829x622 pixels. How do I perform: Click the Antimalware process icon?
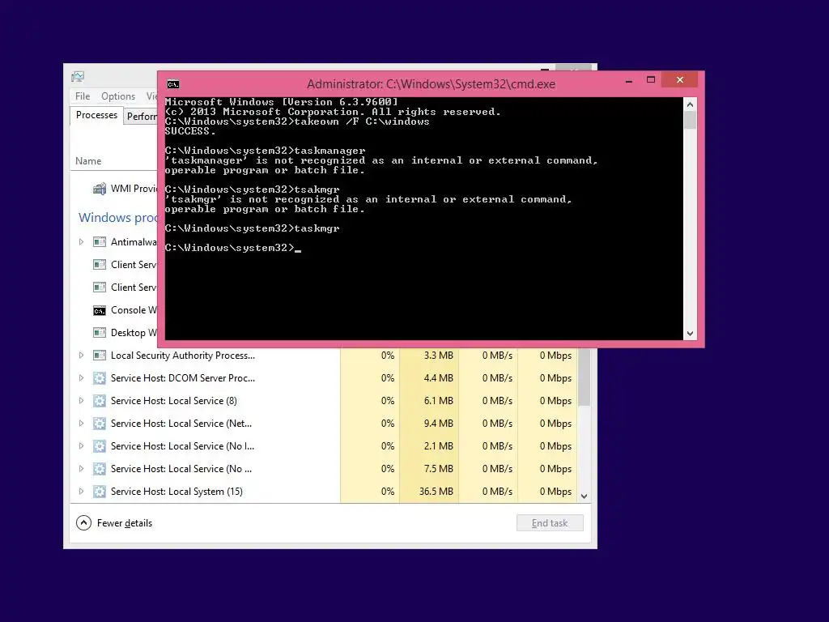100,242
